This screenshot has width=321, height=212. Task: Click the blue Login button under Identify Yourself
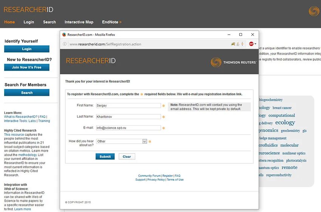coord(26,49)
